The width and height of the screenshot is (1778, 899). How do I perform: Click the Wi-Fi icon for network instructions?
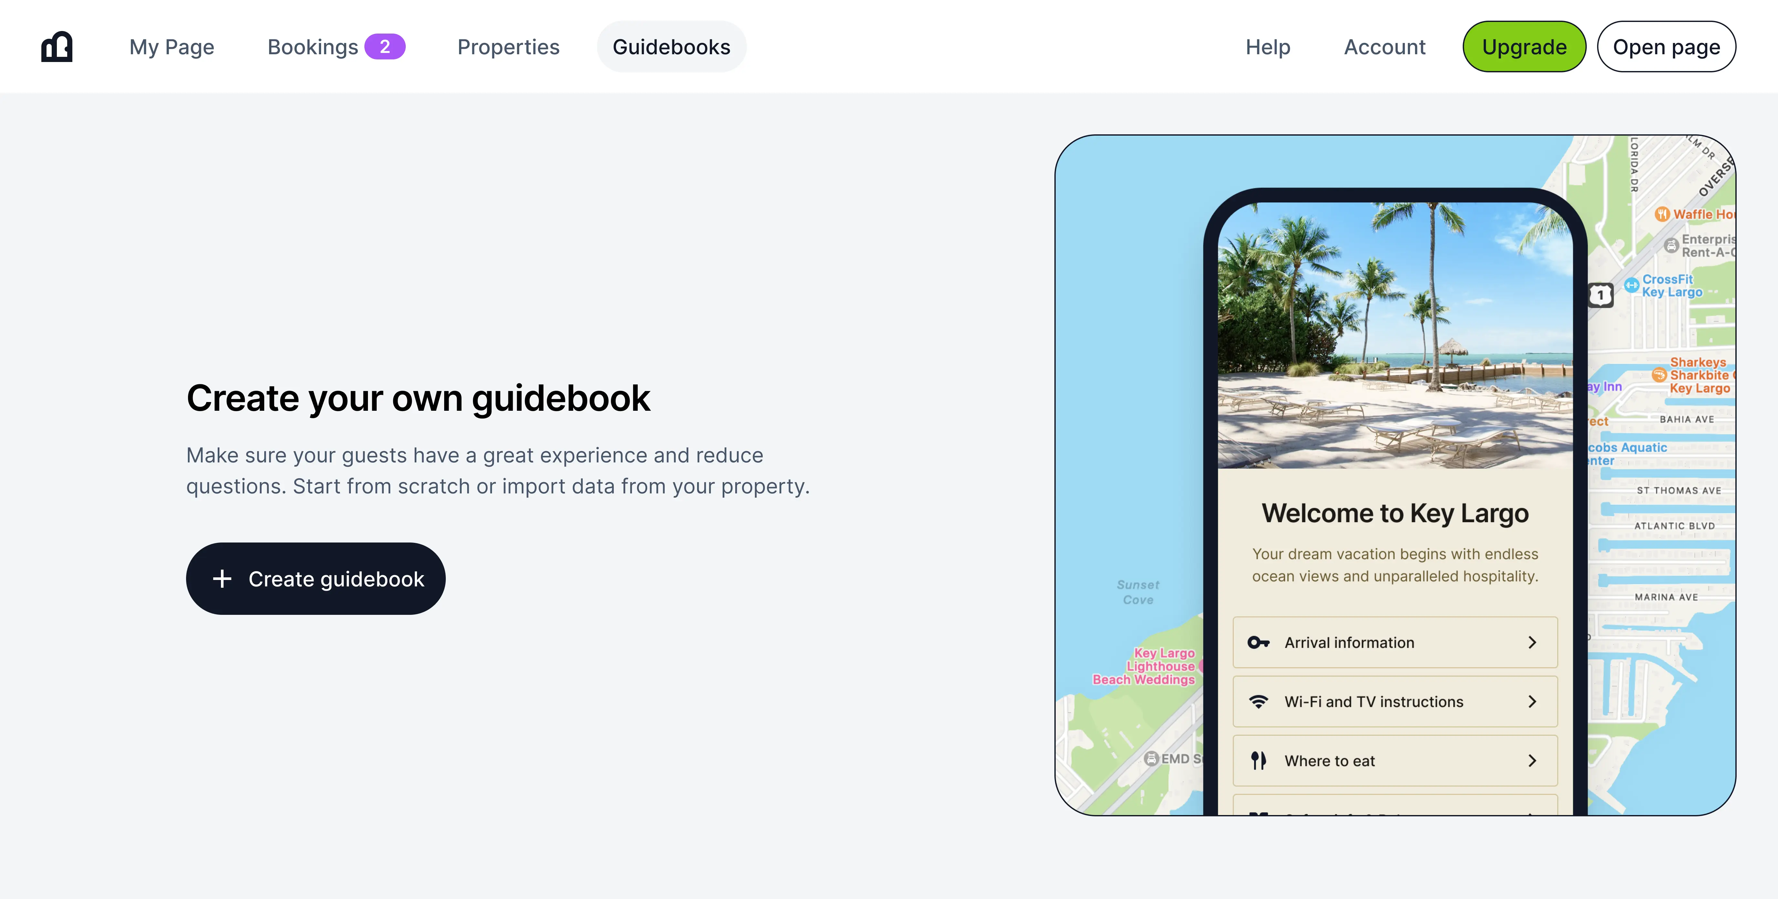(x=1260, y=701)
